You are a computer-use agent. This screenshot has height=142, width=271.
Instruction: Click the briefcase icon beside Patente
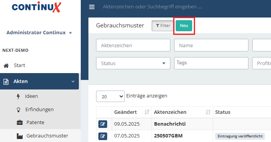coord(20,123)
